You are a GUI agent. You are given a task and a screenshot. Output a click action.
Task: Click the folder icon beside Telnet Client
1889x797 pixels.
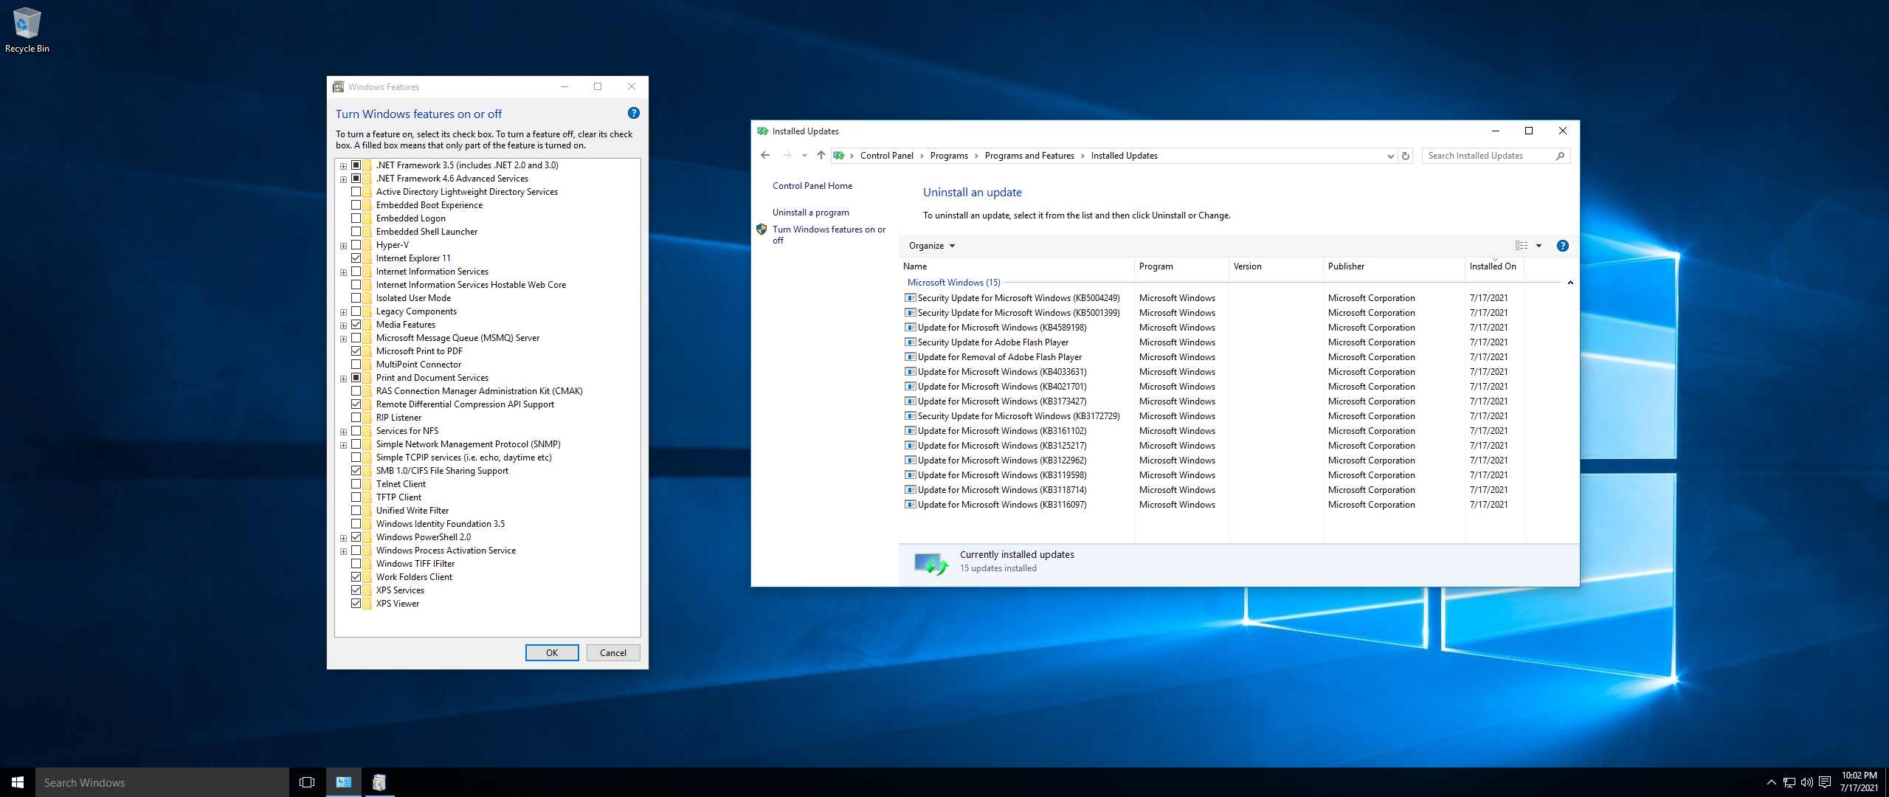(367, 484)
